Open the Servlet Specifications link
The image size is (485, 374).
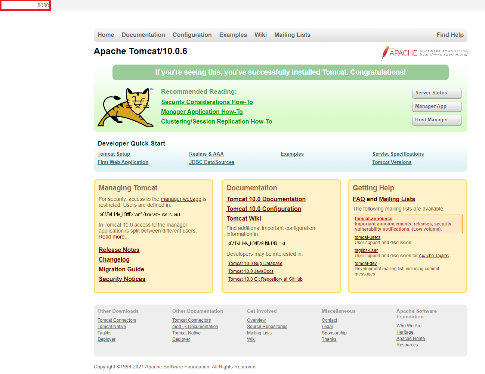pyautogui.click(x=398, y=154)
